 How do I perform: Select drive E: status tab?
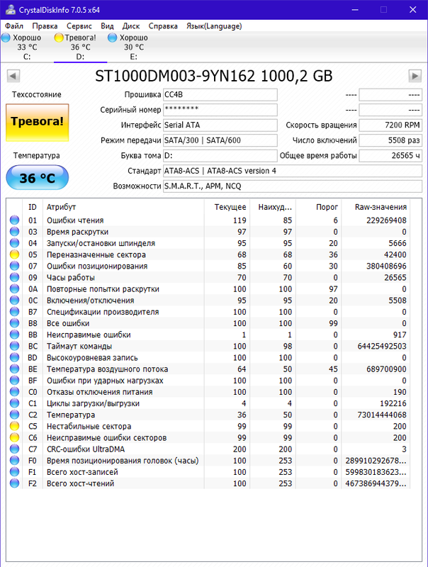coord(133,47)
